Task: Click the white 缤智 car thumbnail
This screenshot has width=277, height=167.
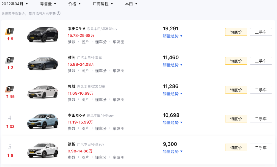Action: [x=43, y=150]
